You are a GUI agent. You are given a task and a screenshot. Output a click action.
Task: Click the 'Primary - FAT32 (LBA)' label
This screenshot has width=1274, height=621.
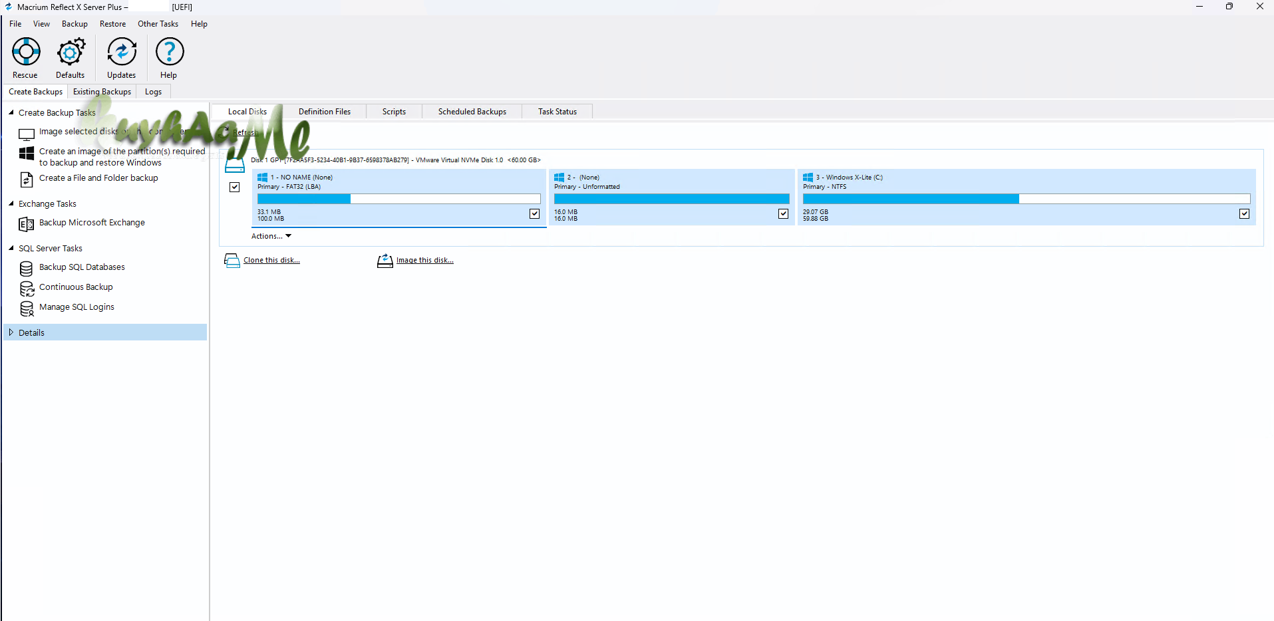pos(289,187)
